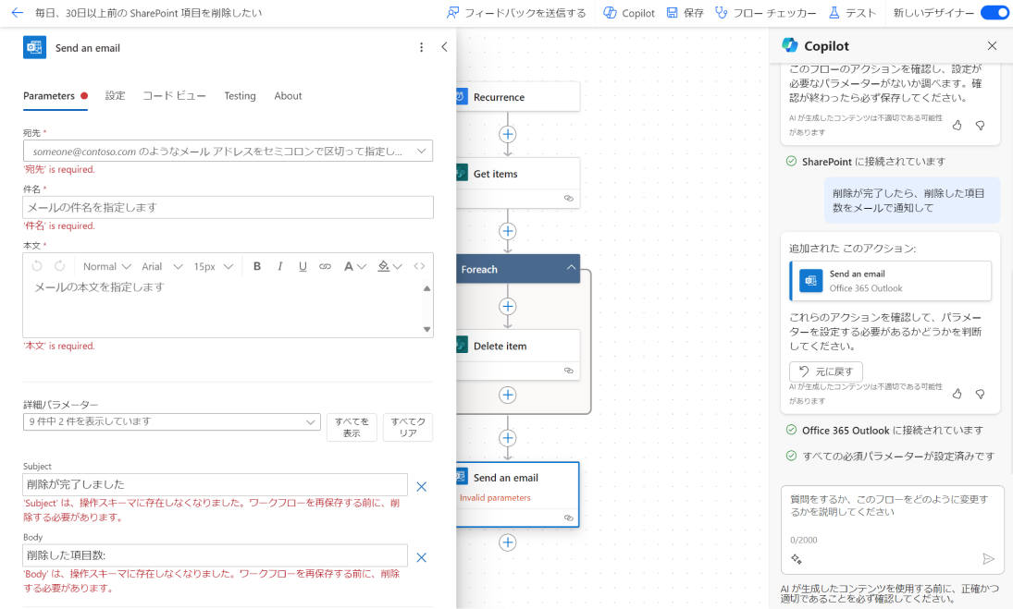Open the Arial font dropdown

coord(162,266)
